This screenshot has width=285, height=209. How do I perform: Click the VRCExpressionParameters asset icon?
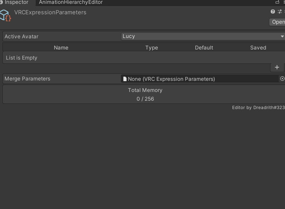click(x=5, y=15)
